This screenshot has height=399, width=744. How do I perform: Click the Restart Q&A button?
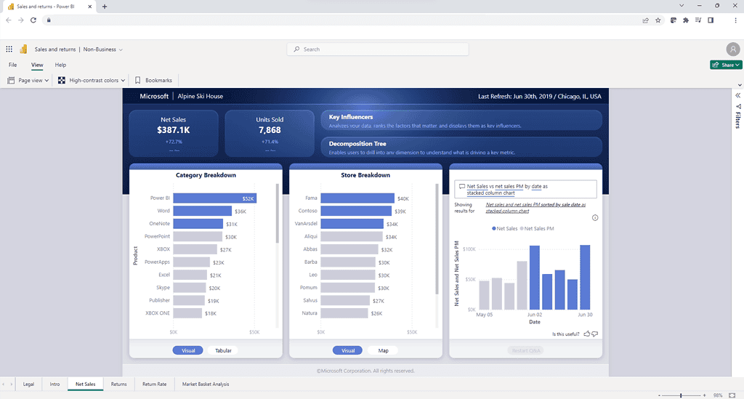point(526,350)
